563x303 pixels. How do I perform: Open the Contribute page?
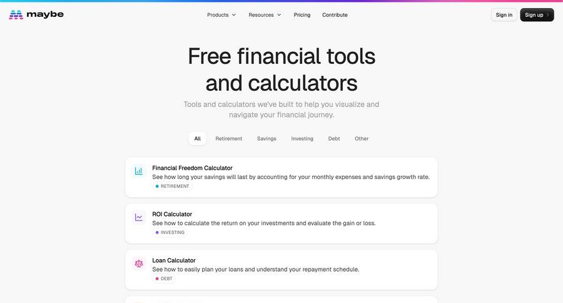pyautogui.click(x=335, y=15)
